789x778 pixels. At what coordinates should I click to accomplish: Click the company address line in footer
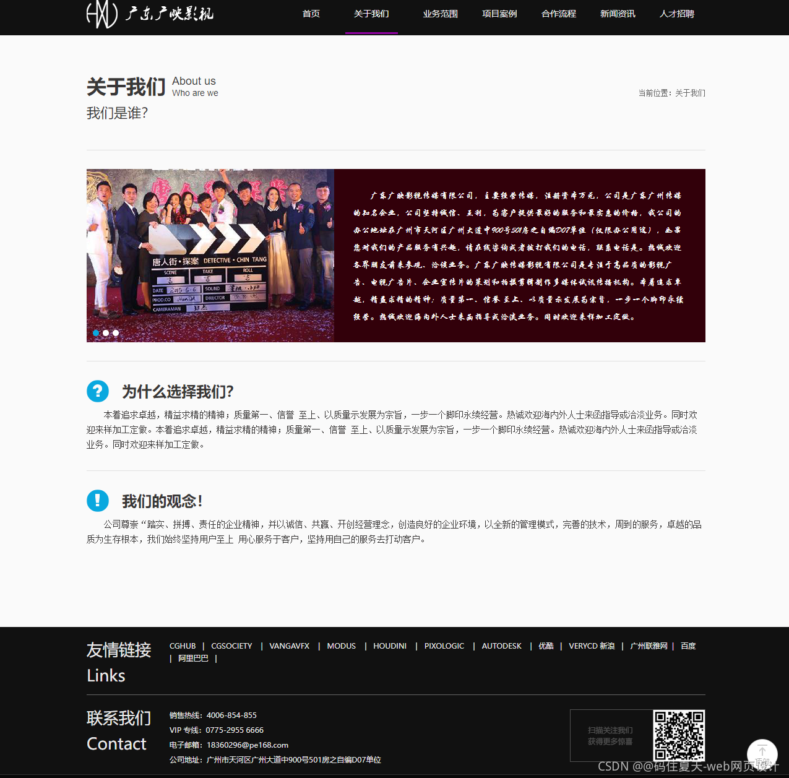pyautogui.click(x=275, y=759)
